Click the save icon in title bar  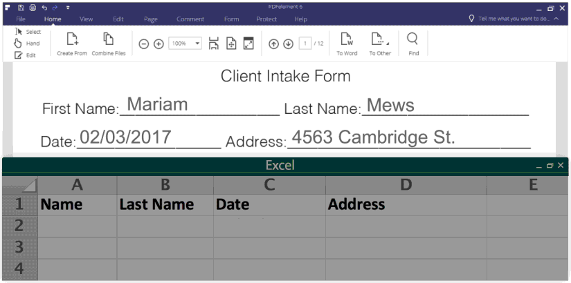(x=21, y=7)
